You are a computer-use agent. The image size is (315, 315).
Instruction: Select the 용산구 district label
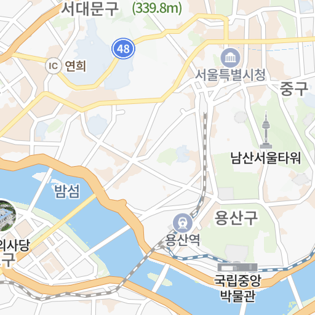pyautogui.click(x=236, y=218)
